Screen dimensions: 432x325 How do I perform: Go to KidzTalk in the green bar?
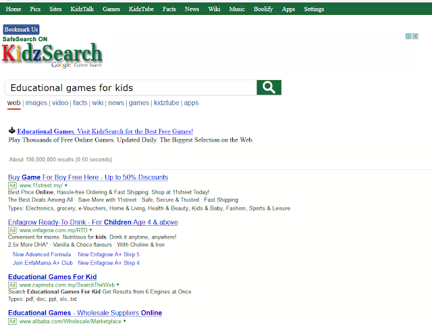[82, 9]
